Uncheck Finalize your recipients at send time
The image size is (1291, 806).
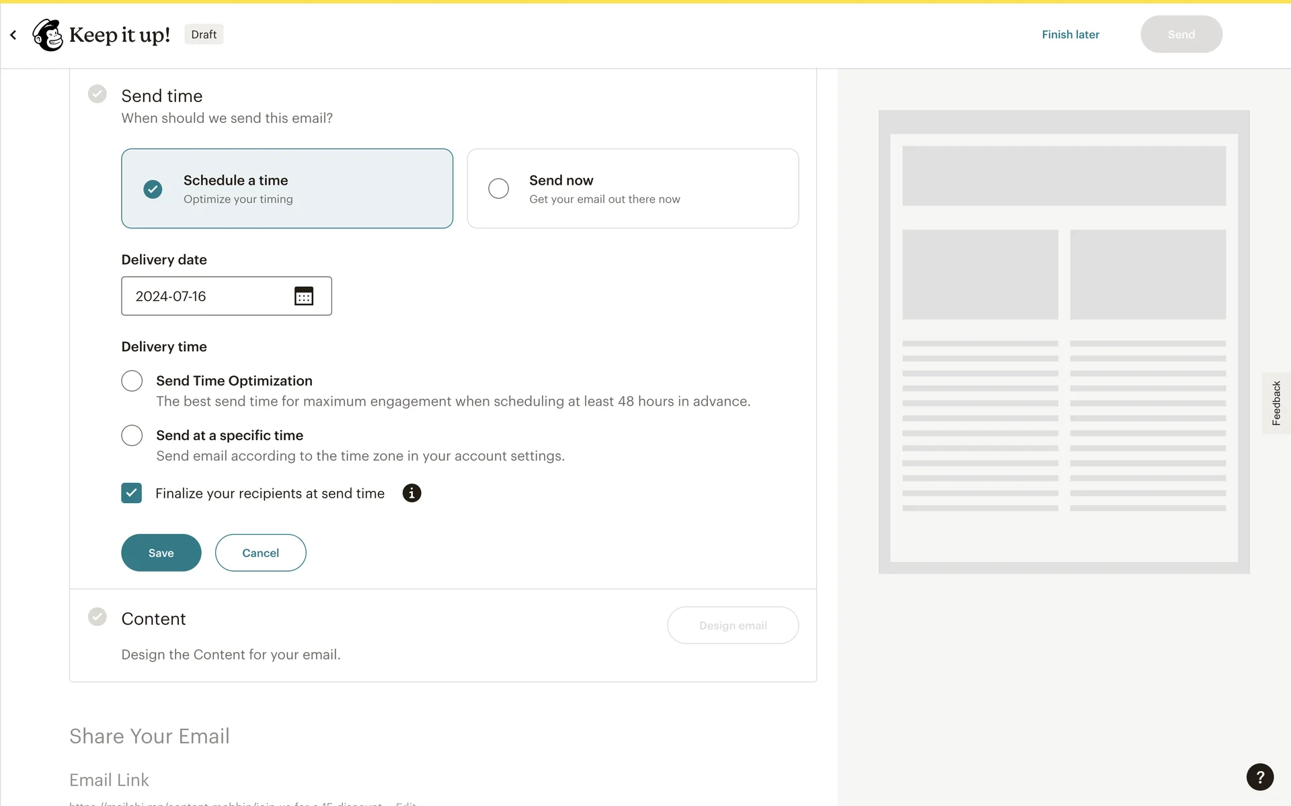click(132, 493)
